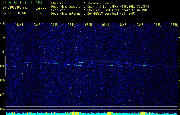Click version number 1.0.0
The width and height of the screenshot is (180, 115).
click(39, 3)
